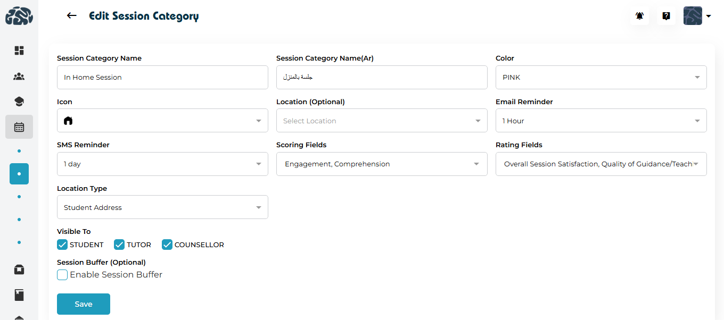Expand the Scoring Fields dropdown
The image size is (724, 320).
[381, 164]
